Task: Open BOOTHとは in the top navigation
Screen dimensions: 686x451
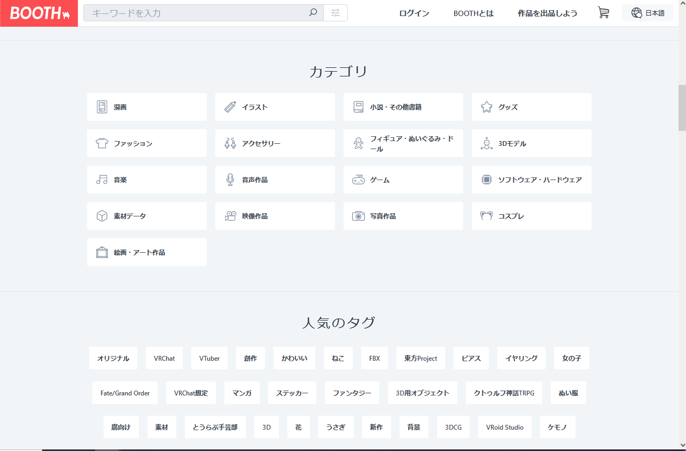Action: pos(473,13)
